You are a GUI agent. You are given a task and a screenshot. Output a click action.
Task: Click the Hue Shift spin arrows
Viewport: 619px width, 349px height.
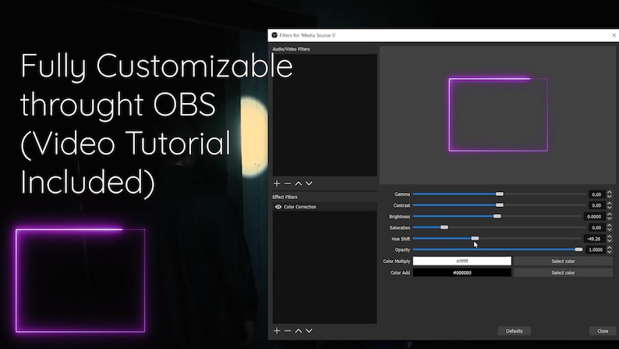[x=609, y=238]
